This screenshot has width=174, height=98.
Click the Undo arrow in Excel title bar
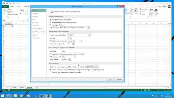point(10,4)
